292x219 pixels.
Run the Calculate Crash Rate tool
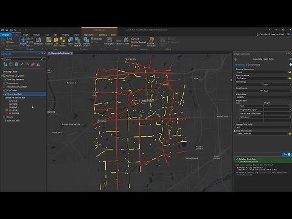coord(287,155)
